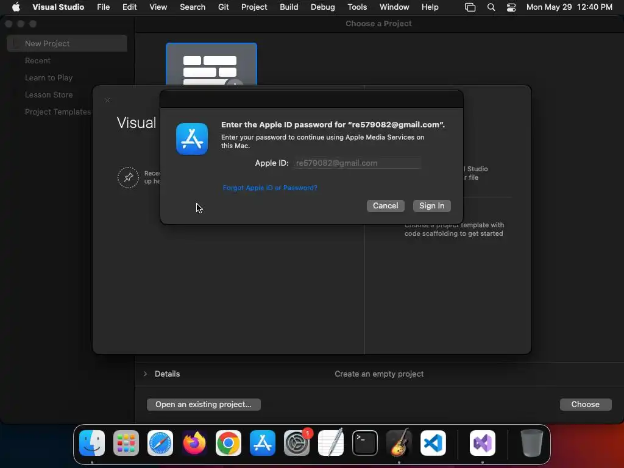Open the App Store from the dock
This screenshot has height=468, width=624.
point(263,443)
